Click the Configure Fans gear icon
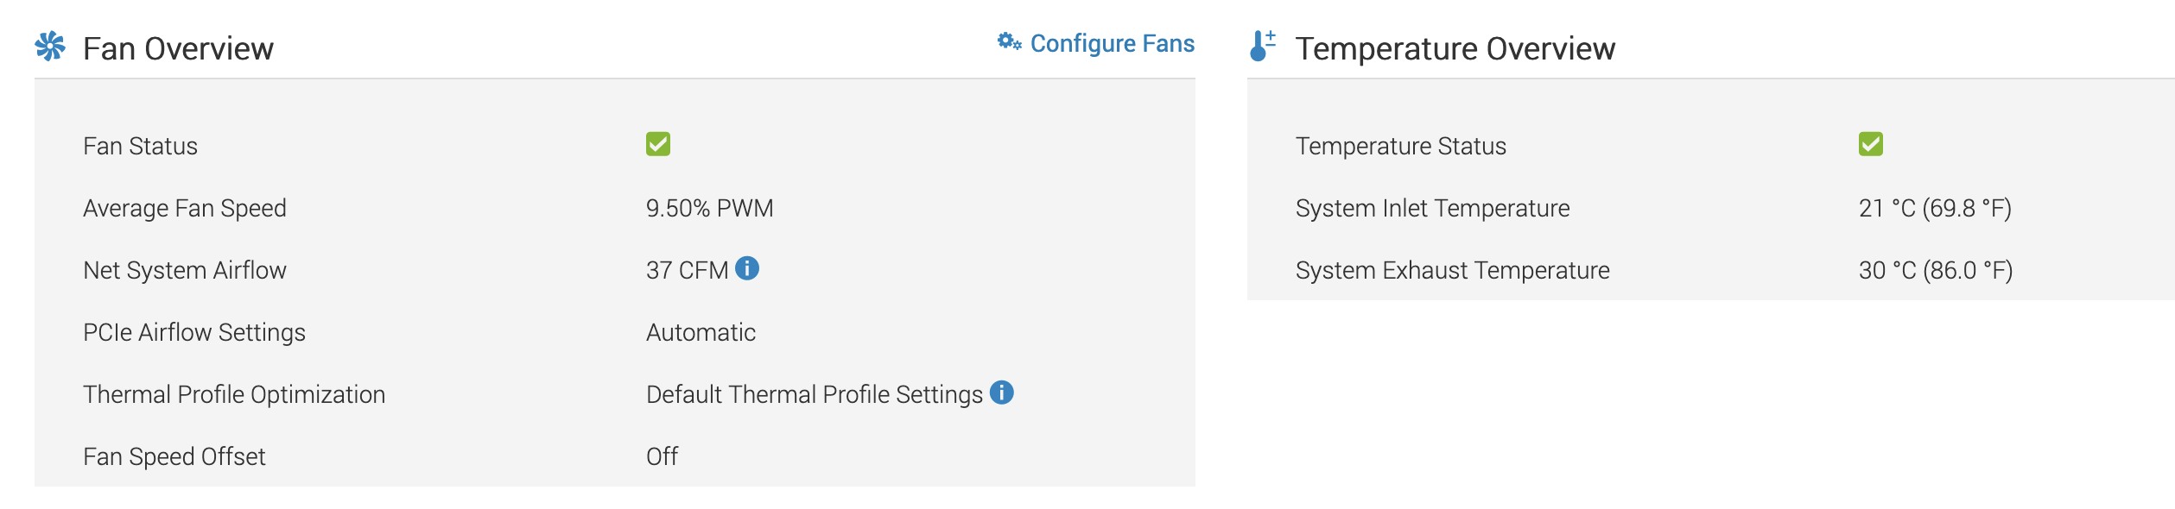 (1009, 41)
